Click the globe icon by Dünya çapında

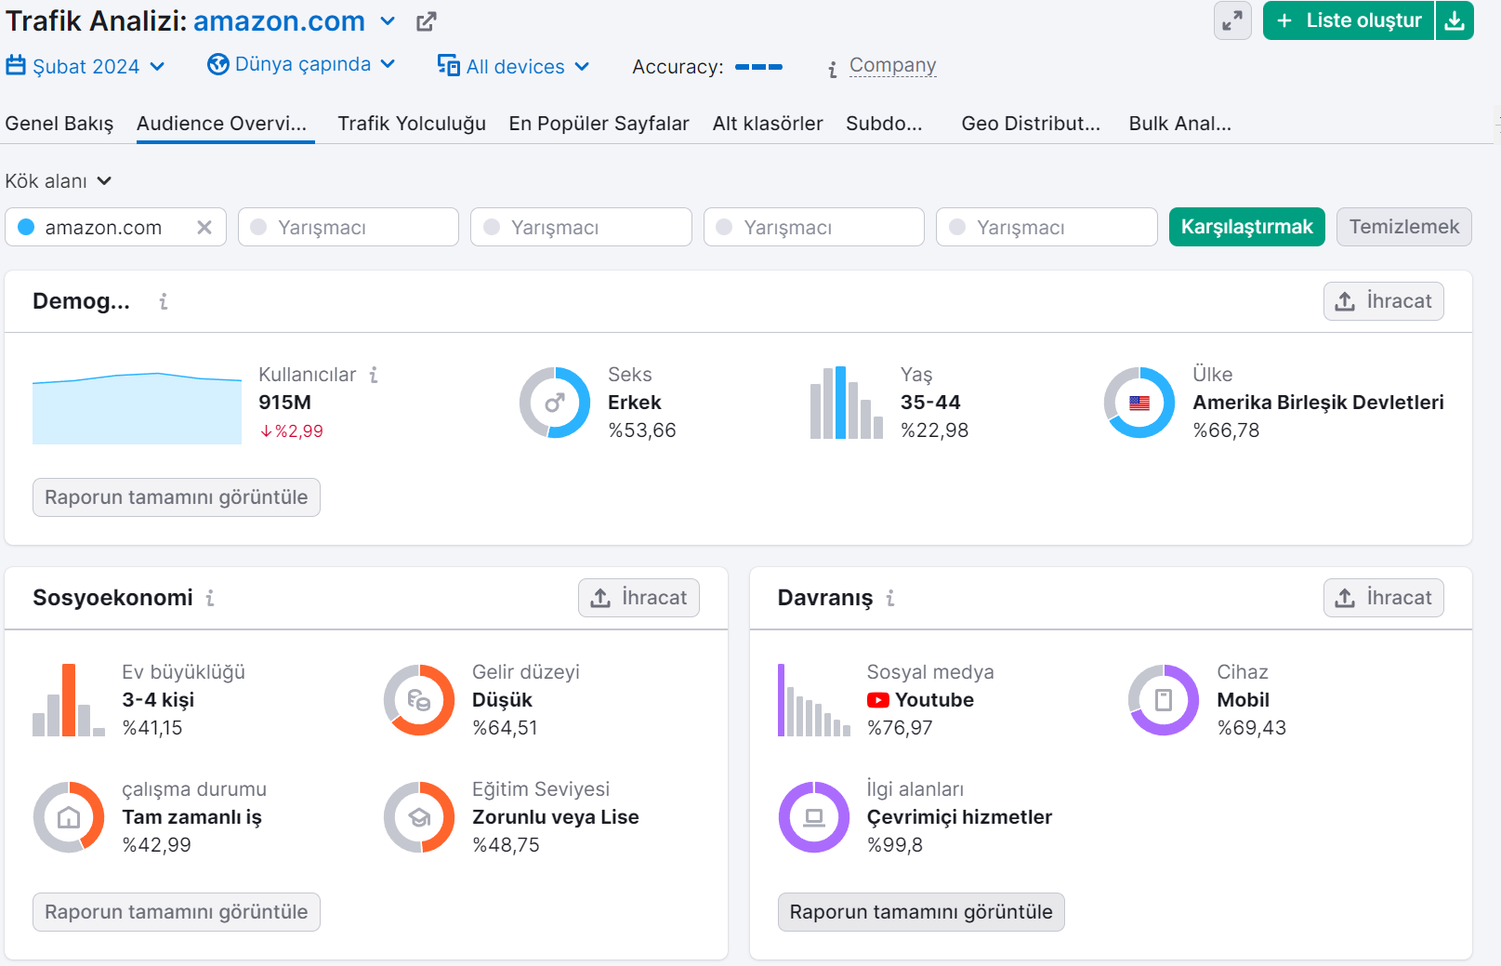point(218,64)
